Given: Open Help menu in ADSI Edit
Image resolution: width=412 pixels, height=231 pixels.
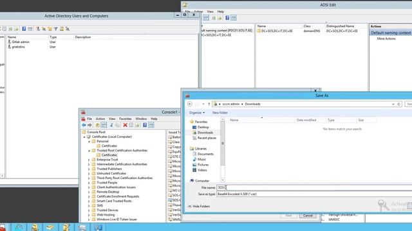Looking at the screenshot, I should click(x=221, y=12).
